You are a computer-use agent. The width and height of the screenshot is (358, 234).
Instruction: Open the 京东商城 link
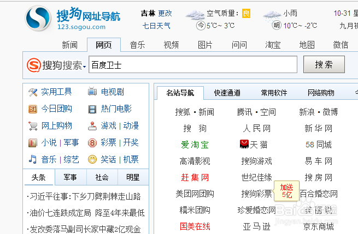tap(319, 226)
